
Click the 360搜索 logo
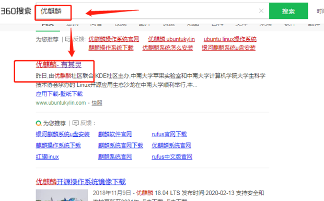tap(16, 11)
